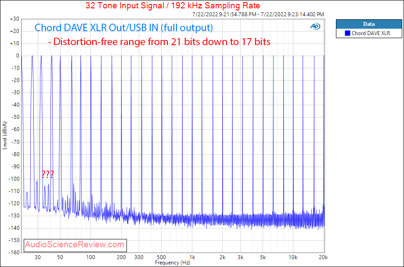Click the 'Distortion-free range' annotation text
The height and width of the screenshot is (267, 404).
pyautogui.click(x=159, y=42)
